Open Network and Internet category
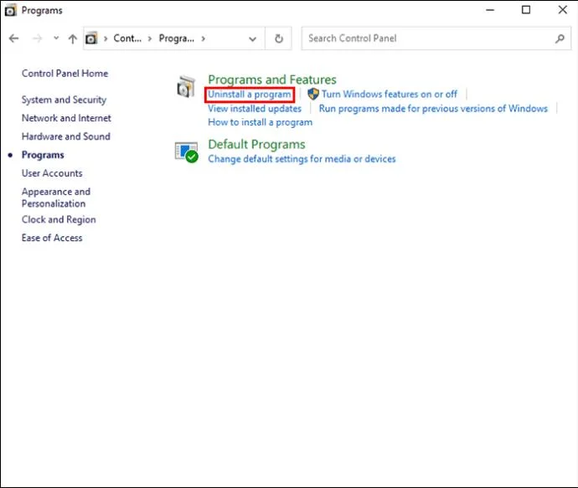This screenshot has width=578, height=488. tap(66, 118)
